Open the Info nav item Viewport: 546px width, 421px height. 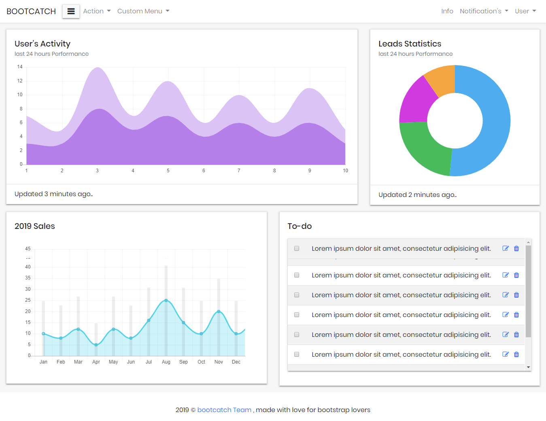(x=447, y=11)
